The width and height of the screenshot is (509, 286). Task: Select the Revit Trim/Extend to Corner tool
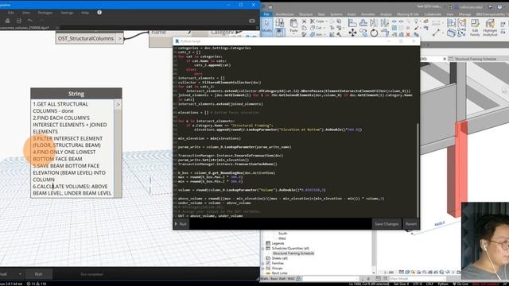coord(385,33)
